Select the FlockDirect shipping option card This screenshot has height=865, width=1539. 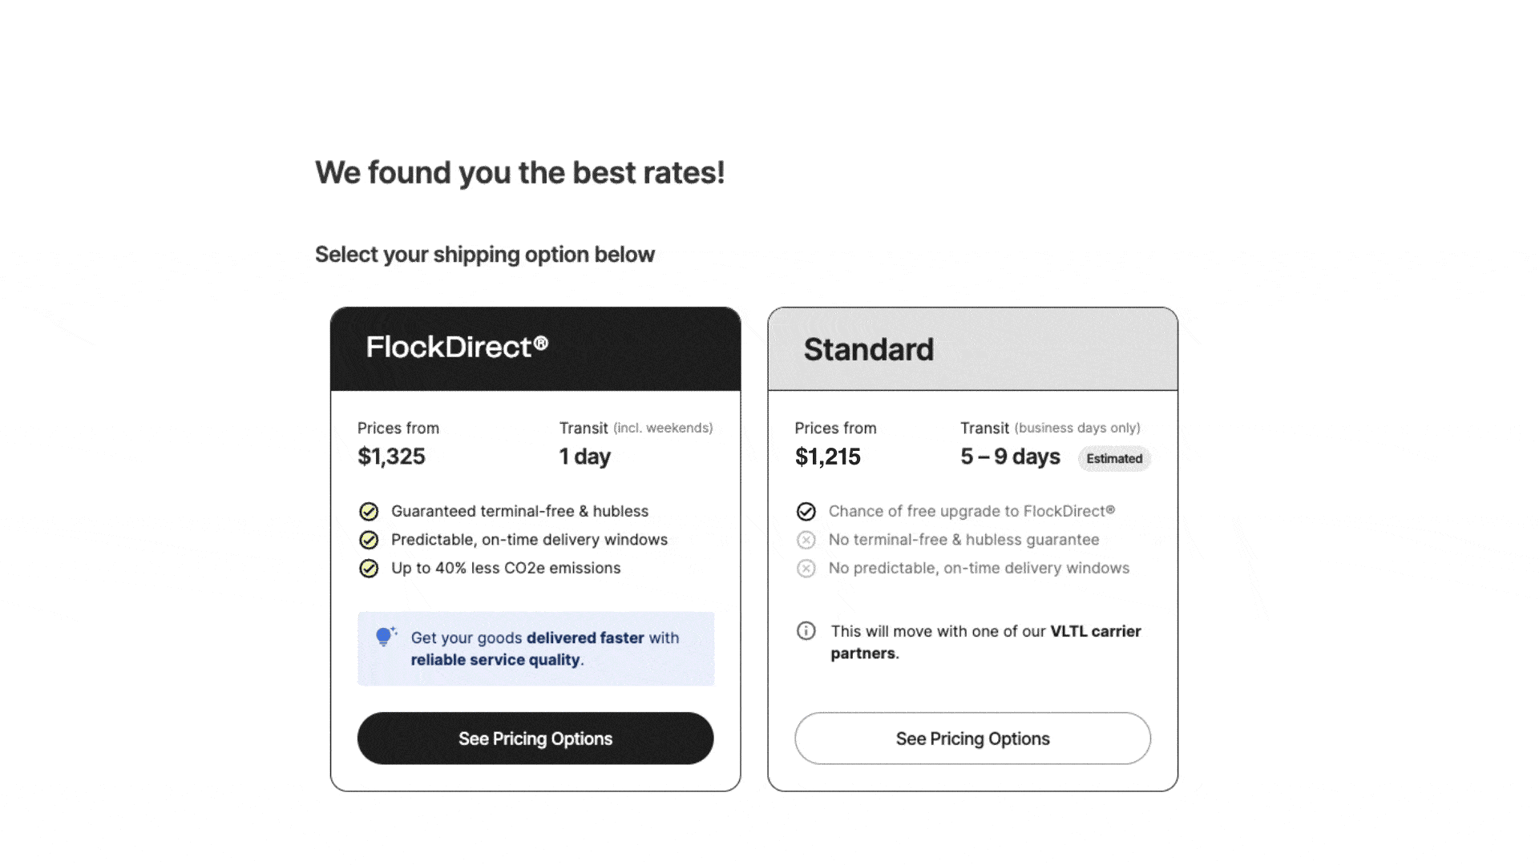pos(535,547)
